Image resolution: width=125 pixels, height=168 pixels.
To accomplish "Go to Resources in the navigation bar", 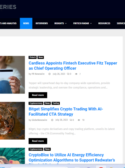I will 104,23.
